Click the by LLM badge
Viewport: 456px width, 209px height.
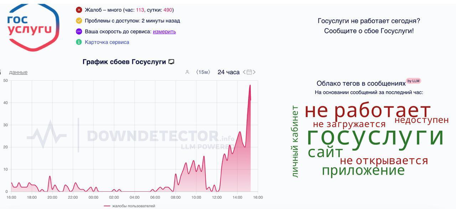tap(413, 81)
